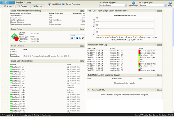This screenshot has width=174, height=117.
Task: Click the purple circular tool icon
Action: pyautogui.click(x=75, y=38)
